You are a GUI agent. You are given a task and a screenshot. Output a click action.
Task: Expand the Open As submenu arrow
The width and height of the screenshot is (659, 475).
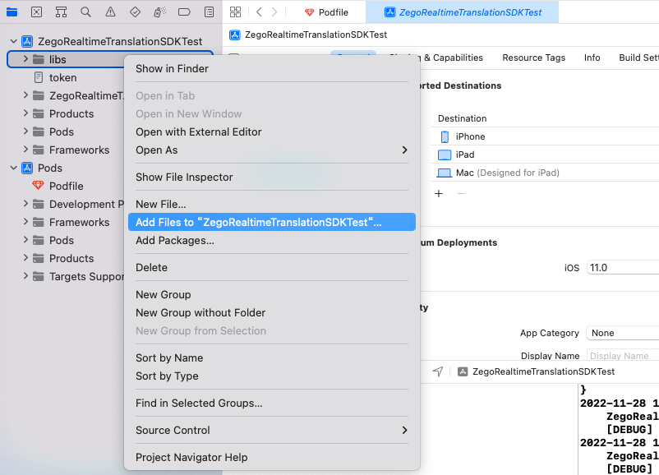coord(404,150)
